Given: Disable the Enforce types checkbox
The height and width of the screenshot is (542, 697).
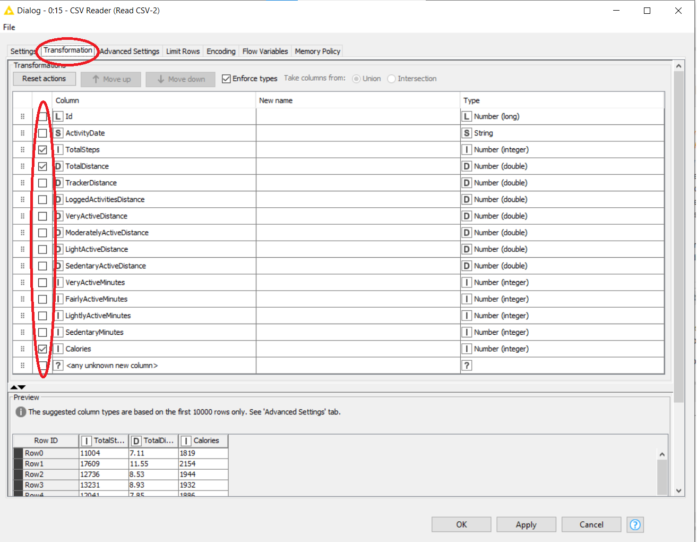Looking at the screenshot, I should [226, 78].
